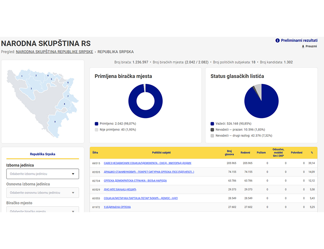Expand the Biračko mjesto dropdown
The height and width of the screenshot is (249, 324).
[x=42, y=210]
